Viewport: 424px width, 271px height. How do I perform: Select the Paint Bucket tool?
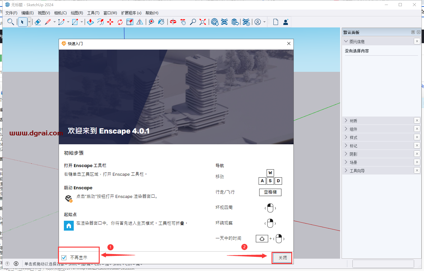tap(161, 22)
